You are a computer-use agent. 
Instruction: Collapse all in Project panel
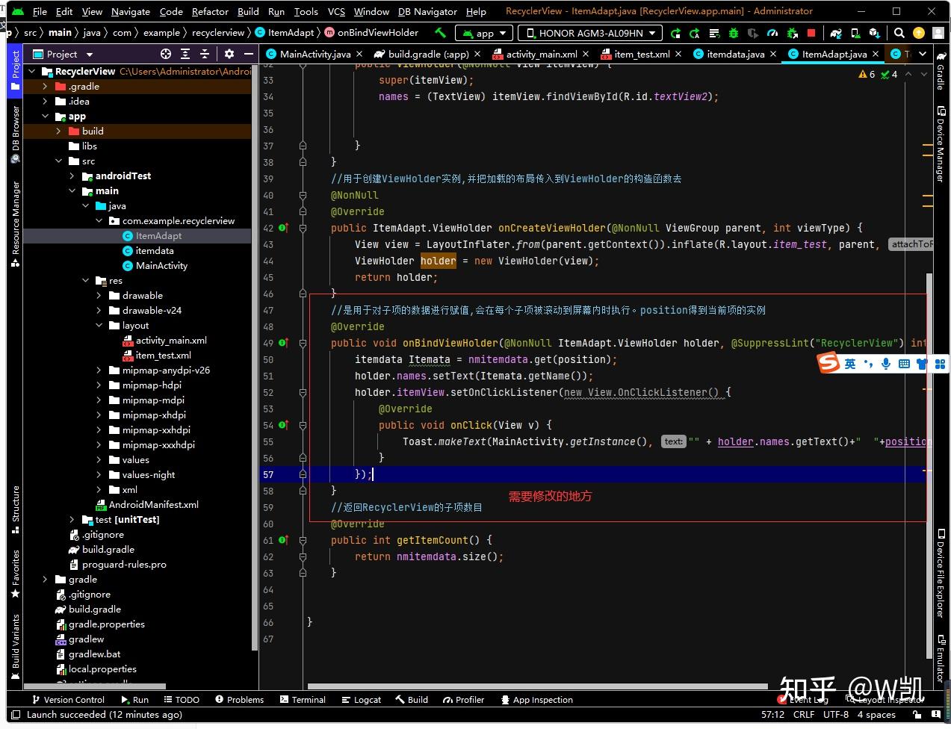(x=204, y=54)
